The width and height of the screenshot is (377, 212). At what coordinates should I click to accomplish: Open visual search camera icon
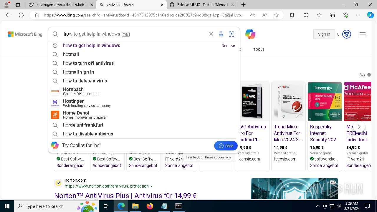[x=232, y=34]
